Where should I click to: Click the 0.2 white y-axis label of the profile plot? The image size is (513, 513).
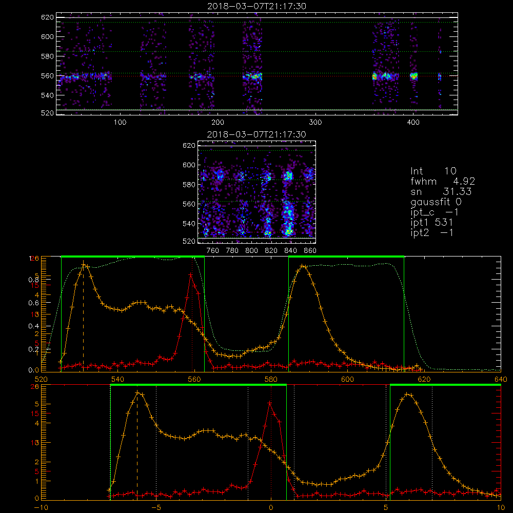point(33,349)
